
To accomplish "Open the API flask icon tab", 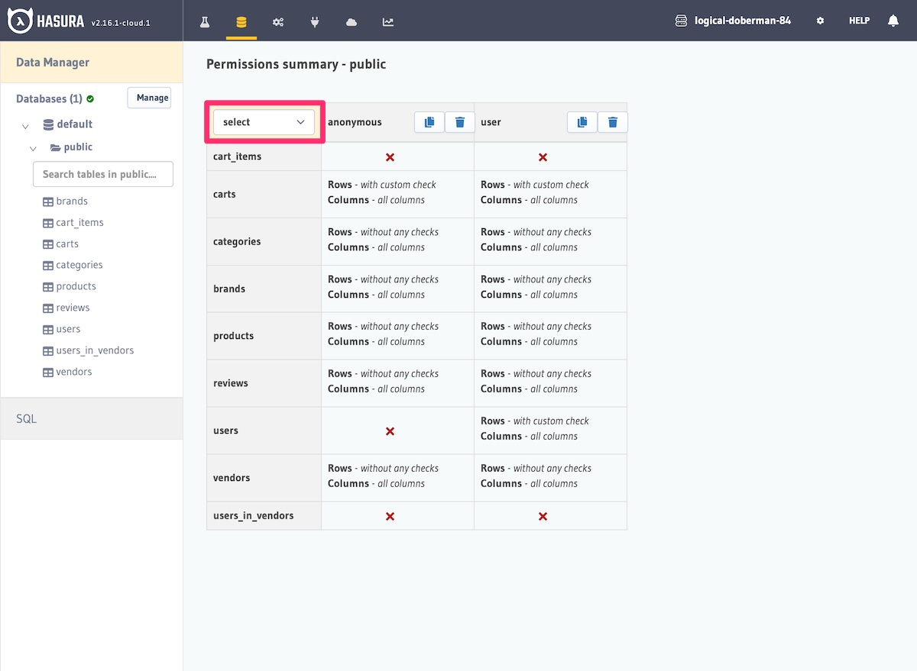I will [x=205, y=21].
